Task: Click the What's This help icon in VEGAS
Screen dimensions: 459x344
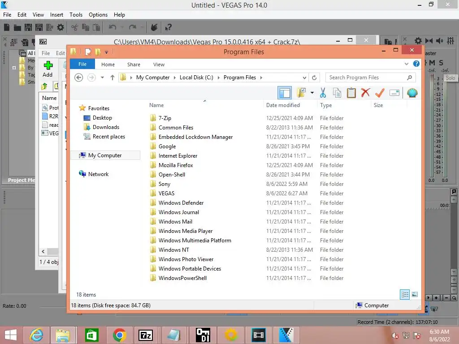Action: point(168,27)
